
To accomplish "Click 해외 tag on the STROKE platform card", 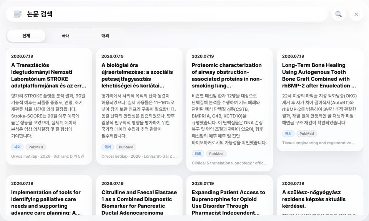I will pyautogui.click(x=17, y=147).
